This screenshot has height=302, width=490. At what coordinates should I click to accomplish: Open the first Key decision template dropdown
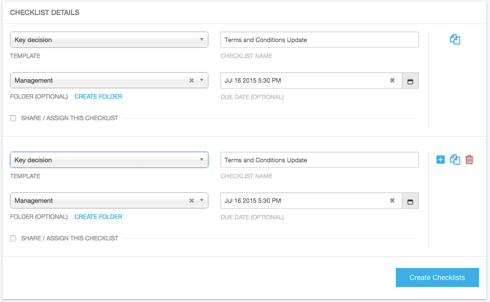[109, 40]
